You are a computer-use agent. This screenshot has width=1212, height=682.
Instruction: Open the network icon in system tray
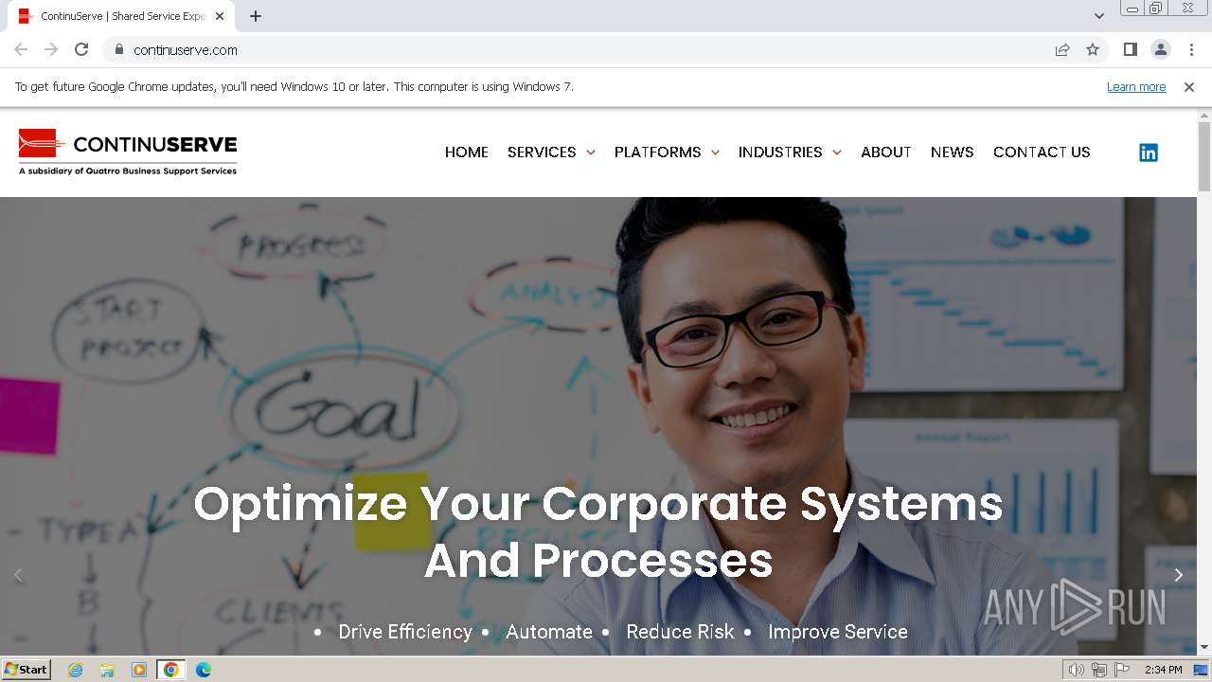pyautogui.click(x=1099, y=670)
